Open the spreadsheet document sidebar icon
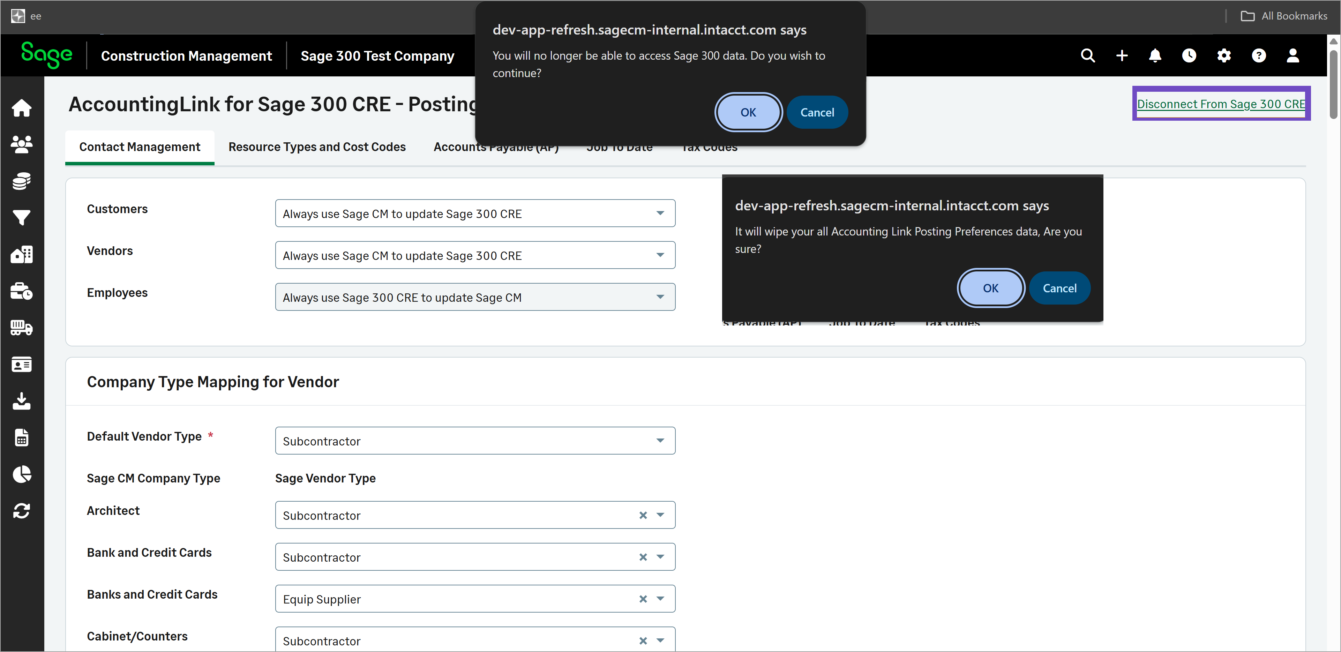Viewport: 1341px width, 652px height. 22,437
